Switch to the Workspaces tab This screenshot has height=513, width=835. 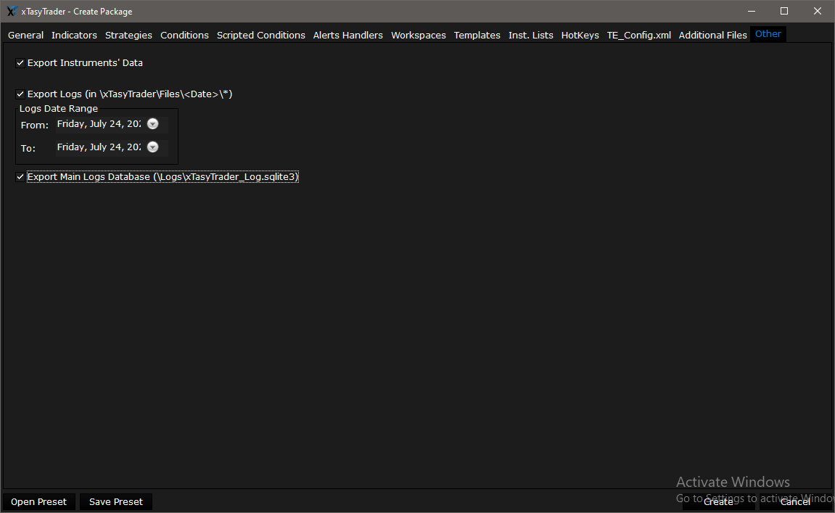click(x=419, y=35)
